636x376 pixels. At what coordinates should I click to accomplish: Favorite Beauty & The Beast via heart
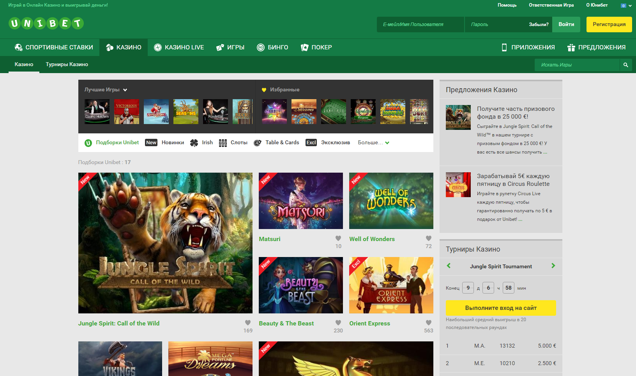point(338,323)
